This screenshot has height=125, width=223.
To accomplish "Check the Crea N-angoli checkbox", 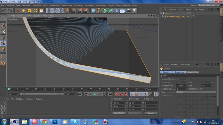I will click(202, 89).
